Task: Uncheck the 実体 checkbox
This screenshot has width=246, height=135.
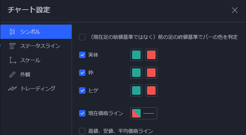Action: click(82, 55)
